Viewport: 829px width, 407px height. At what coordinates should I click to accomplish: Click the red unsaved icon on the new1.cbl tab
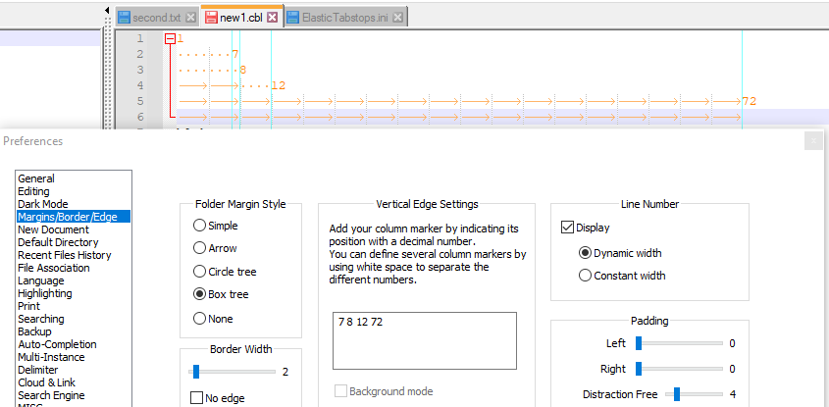[210, 18]
